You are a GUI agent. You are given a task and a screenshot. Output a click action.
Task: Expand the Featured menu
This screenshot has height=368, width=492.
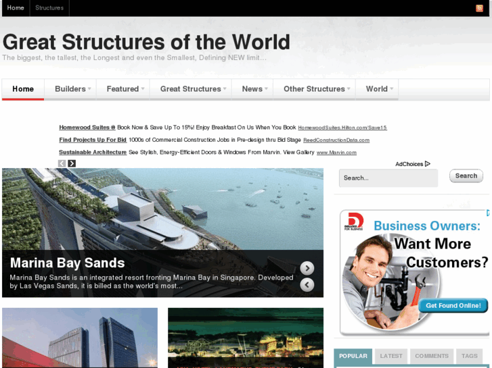(123, 89)
